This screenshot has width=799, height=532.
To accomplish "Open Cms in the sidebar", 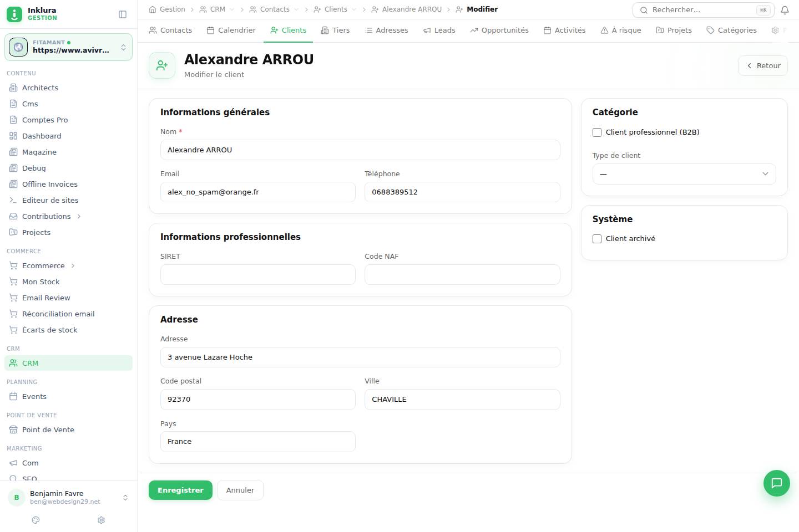I will coord(68,104).
